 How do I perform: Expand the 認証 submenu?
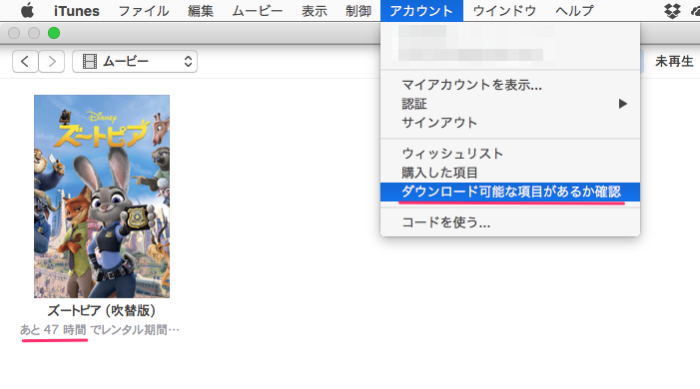click(510, 104)
